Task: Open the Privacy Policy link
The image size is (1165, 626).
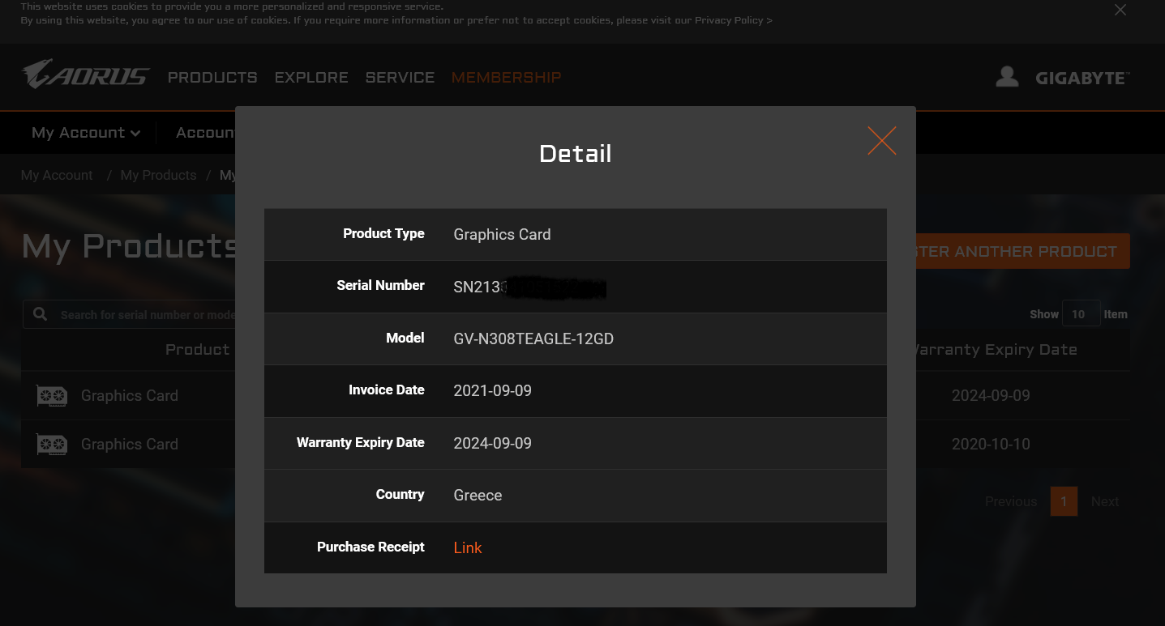Action: click(x=733, y=20)
